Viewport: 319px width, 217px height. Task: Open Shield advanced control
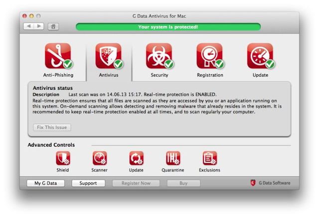[63, 158]
